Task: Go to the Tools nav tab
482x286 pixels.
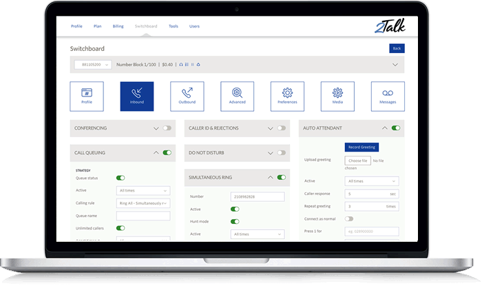Action: point(174,26)
